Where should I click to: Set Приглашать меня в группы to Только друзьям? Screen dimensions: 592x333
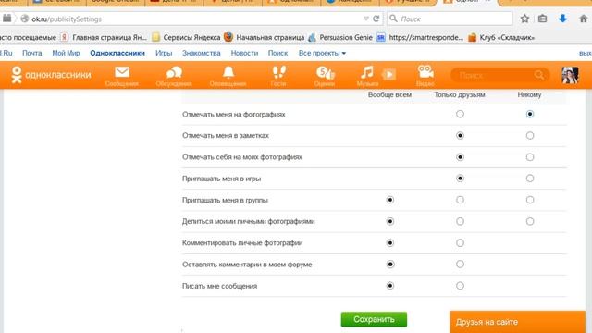tap(460, 200)
